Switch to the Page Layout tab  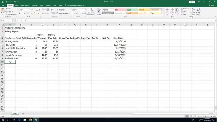tap(25, 5)
